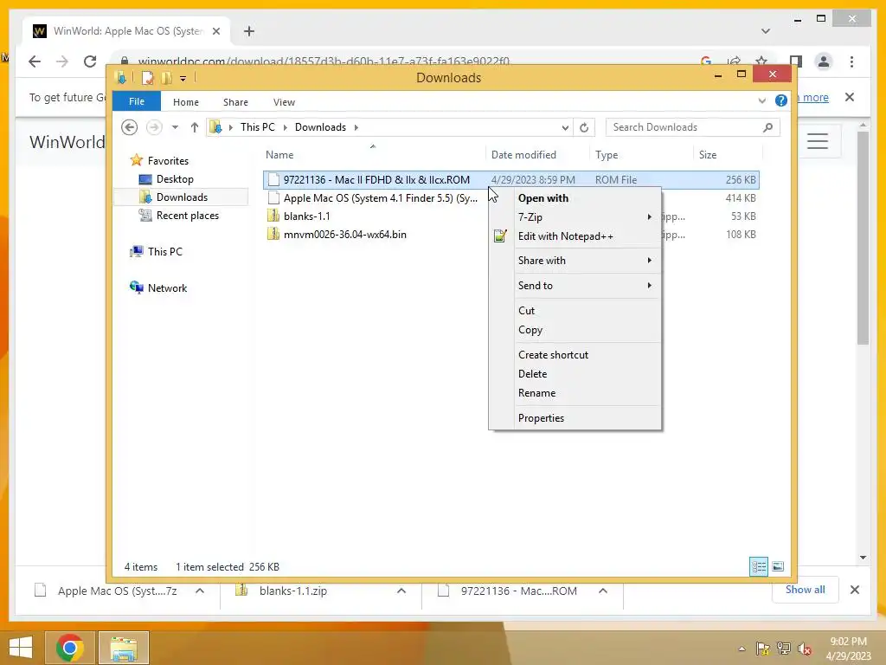886x665 pixels.
Task: Click the new folder icon in Explorer title bar
Action: point(167,78)
